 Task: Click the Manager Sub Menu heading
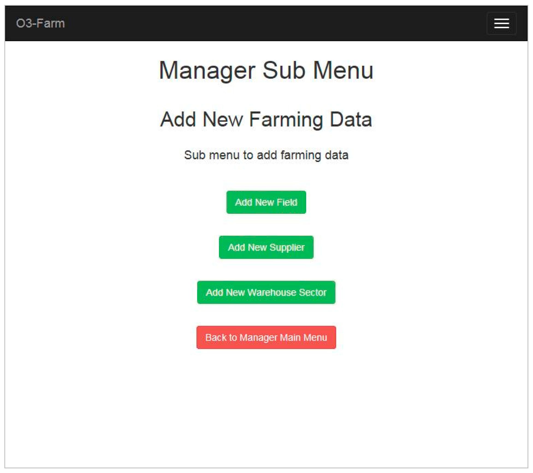tap(266, 70)
